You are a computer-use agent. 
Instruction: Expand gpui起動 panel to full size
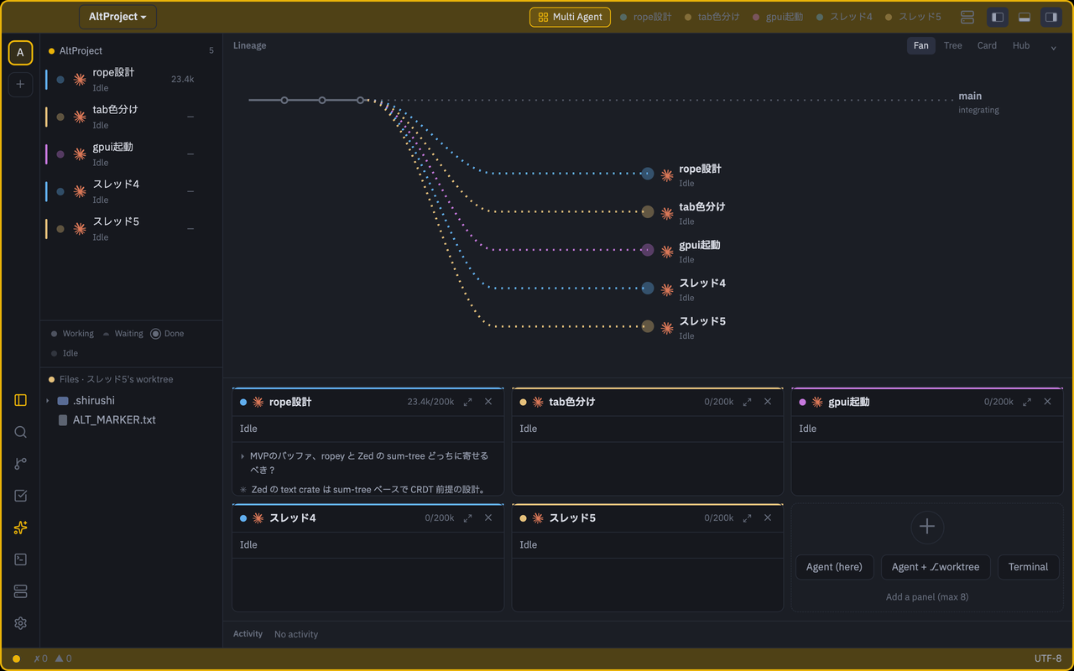tap(1027, 402)
